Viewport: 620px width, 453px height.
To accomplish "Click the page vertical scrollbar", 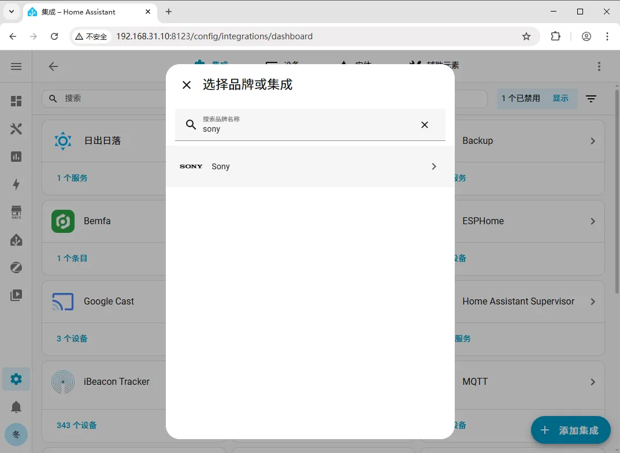I will click(617, 192).
